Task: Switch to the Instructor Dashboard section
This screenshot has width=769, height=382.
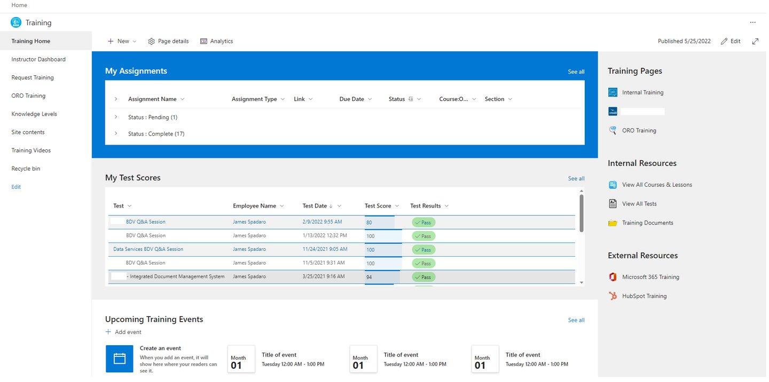Action: (38, 59)
